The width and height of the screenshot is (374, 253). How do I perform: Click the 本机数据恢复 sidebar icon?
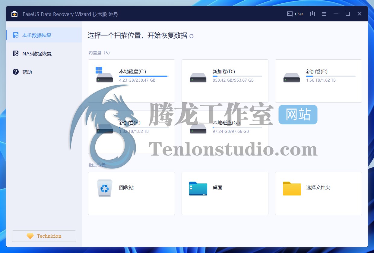click(x=16, y=35)
